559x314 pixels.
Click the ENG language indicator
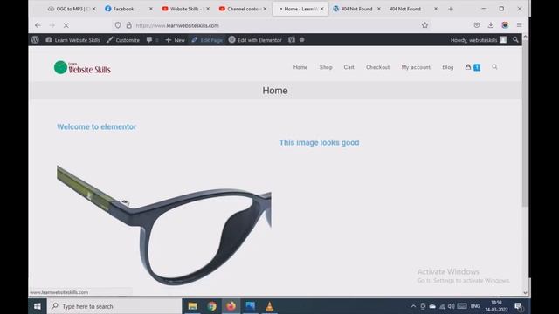click(475, 306)
